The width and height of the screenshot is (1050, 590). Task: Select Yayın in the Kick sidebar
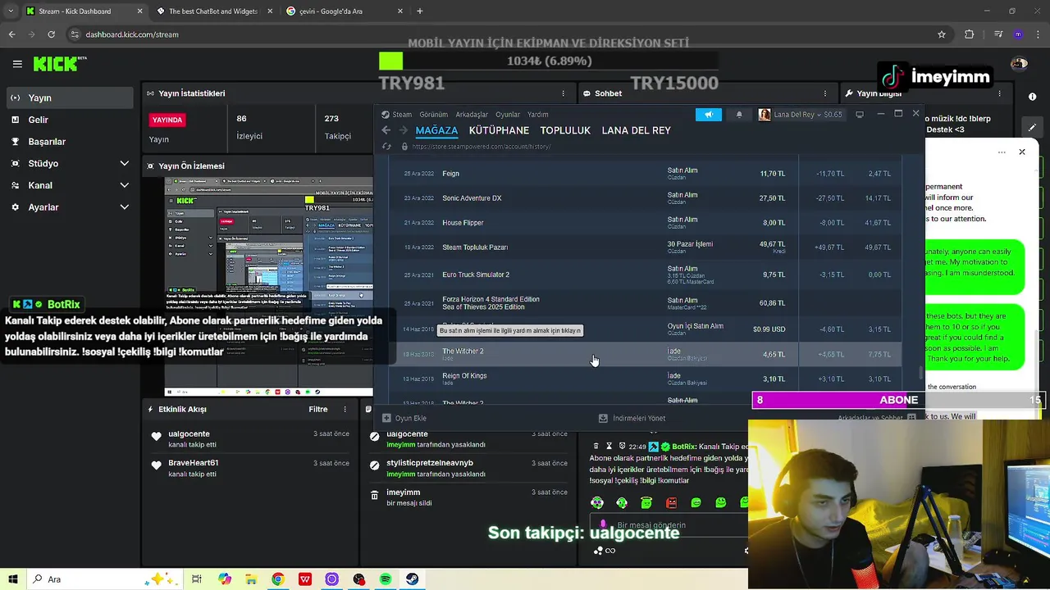click(69, 98)
